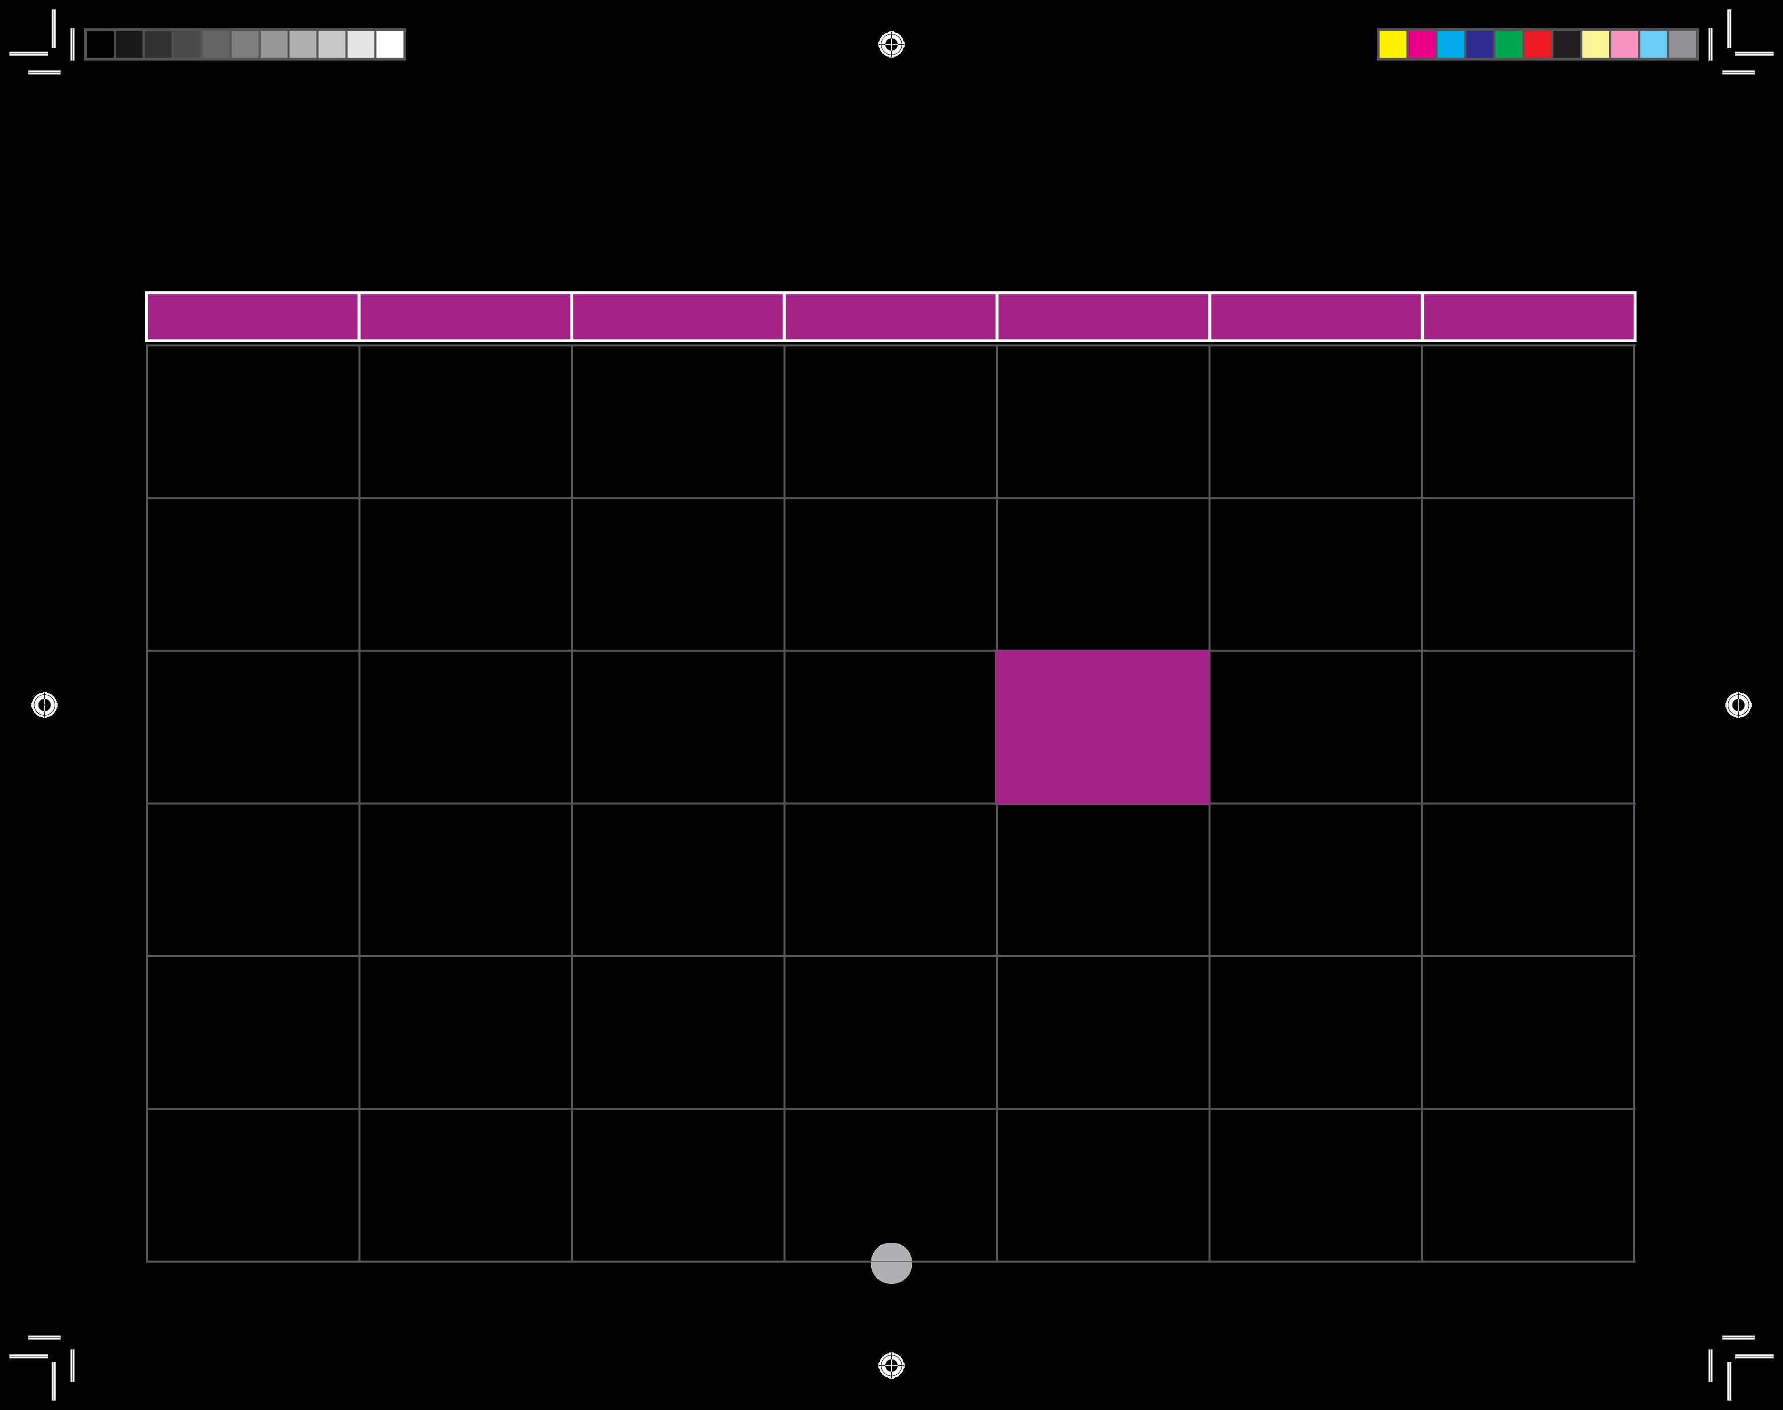Click the first purple header cell

pos(253,316)
